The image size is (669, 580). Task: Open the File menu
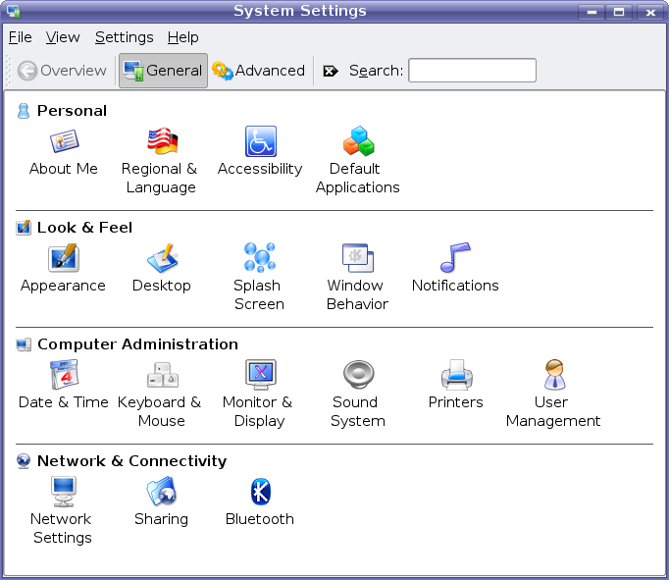coord(20,37)
